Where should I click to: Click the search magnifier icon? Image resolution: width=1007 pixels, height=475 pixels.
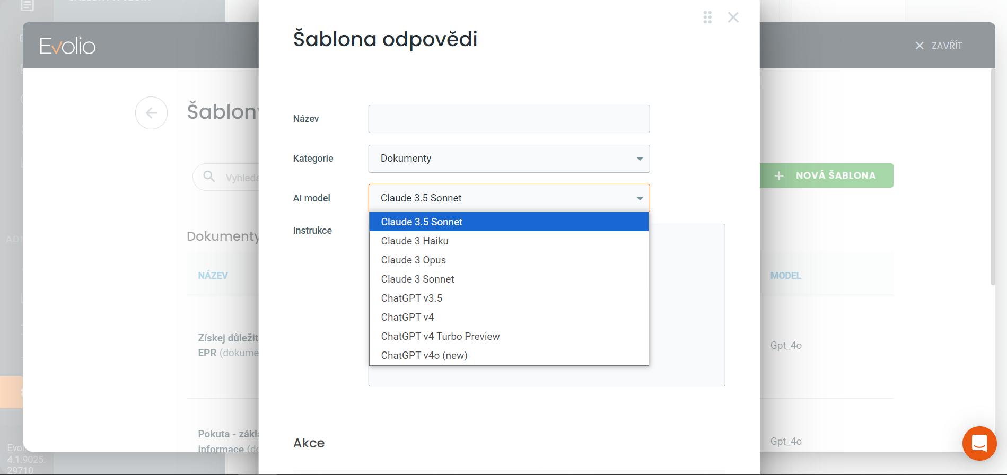[x=209, y=177]
